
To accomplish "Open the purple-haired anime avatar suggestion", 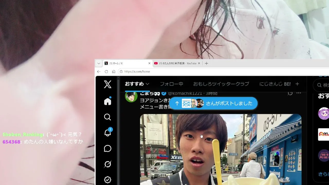I will point(324,114).
